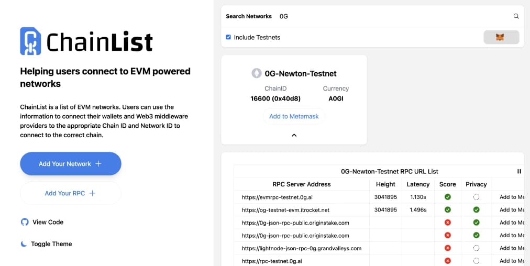Screen dimensions: 530x266
Task: Click red score cross for lightnode grandvalleys RPC
Action: (448, 248)
